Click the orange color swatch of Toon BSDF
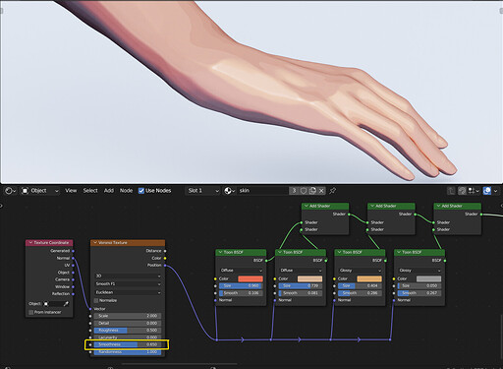The height and width of the screenshot is (369, 503). click(369, 278)
